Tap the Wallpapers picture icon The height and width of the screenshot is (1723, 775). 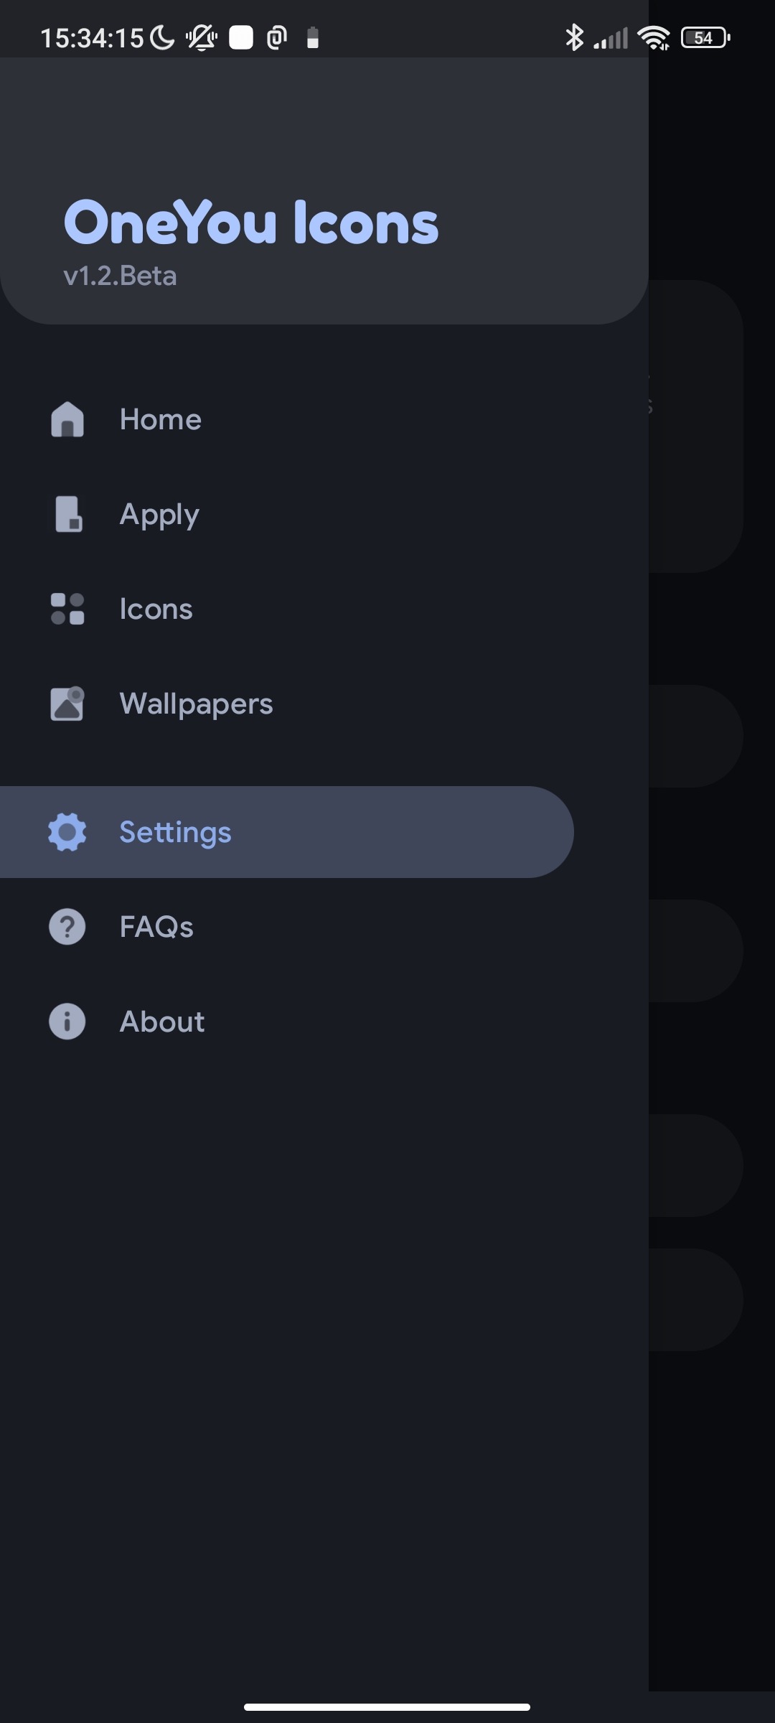point(67,704)
